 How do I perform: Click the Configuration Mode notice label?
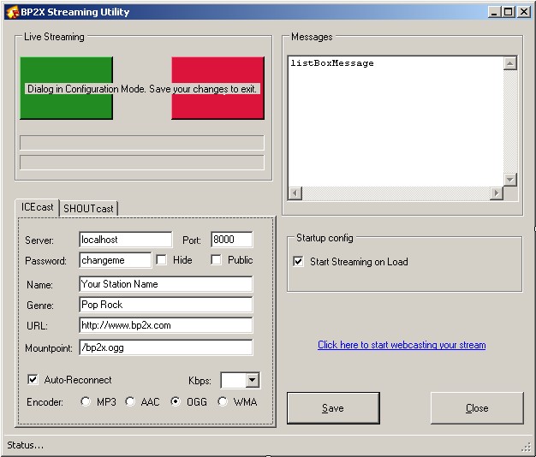tap(142, 89)
